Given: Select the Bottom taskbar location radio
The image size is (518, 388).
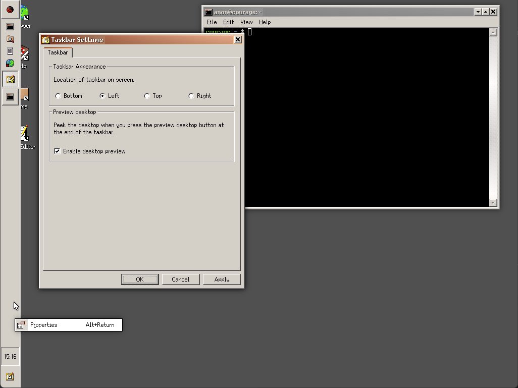Looking at the screenshot, I should point(58,96).
